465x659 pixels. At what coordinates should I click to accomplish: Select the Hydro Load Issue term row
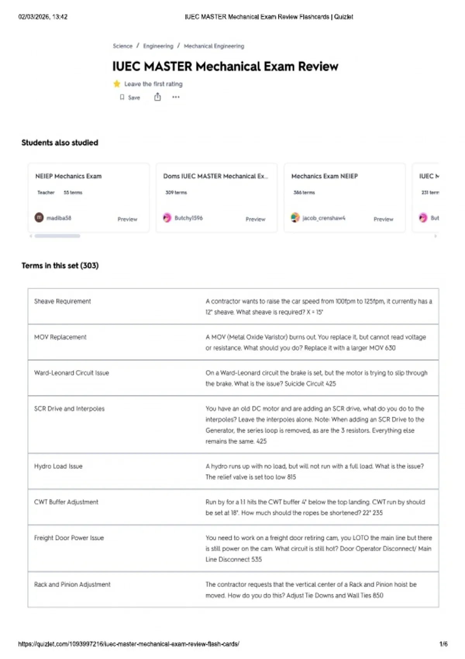tap(233, 471)
